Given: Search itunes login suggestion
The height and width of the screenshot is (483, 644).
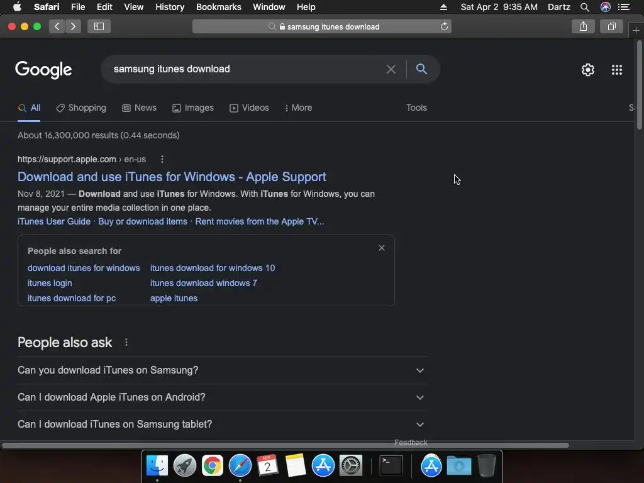Looking at the screenshot, I should [x=50, y=283].
